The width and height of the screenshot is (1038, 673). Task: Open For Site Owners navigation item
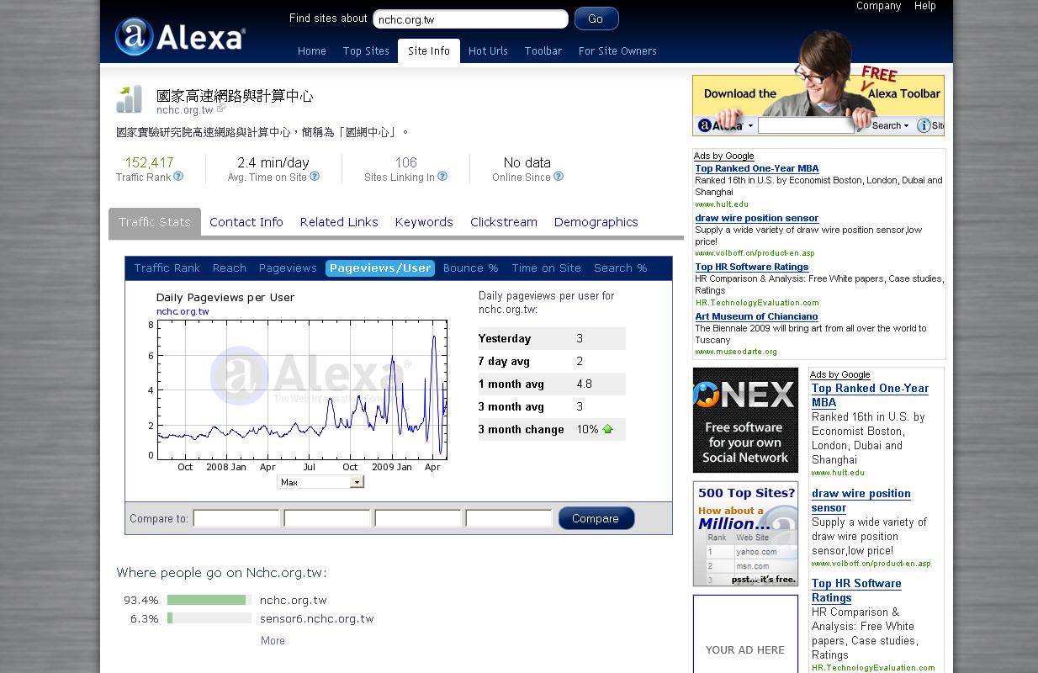(617, 51)
